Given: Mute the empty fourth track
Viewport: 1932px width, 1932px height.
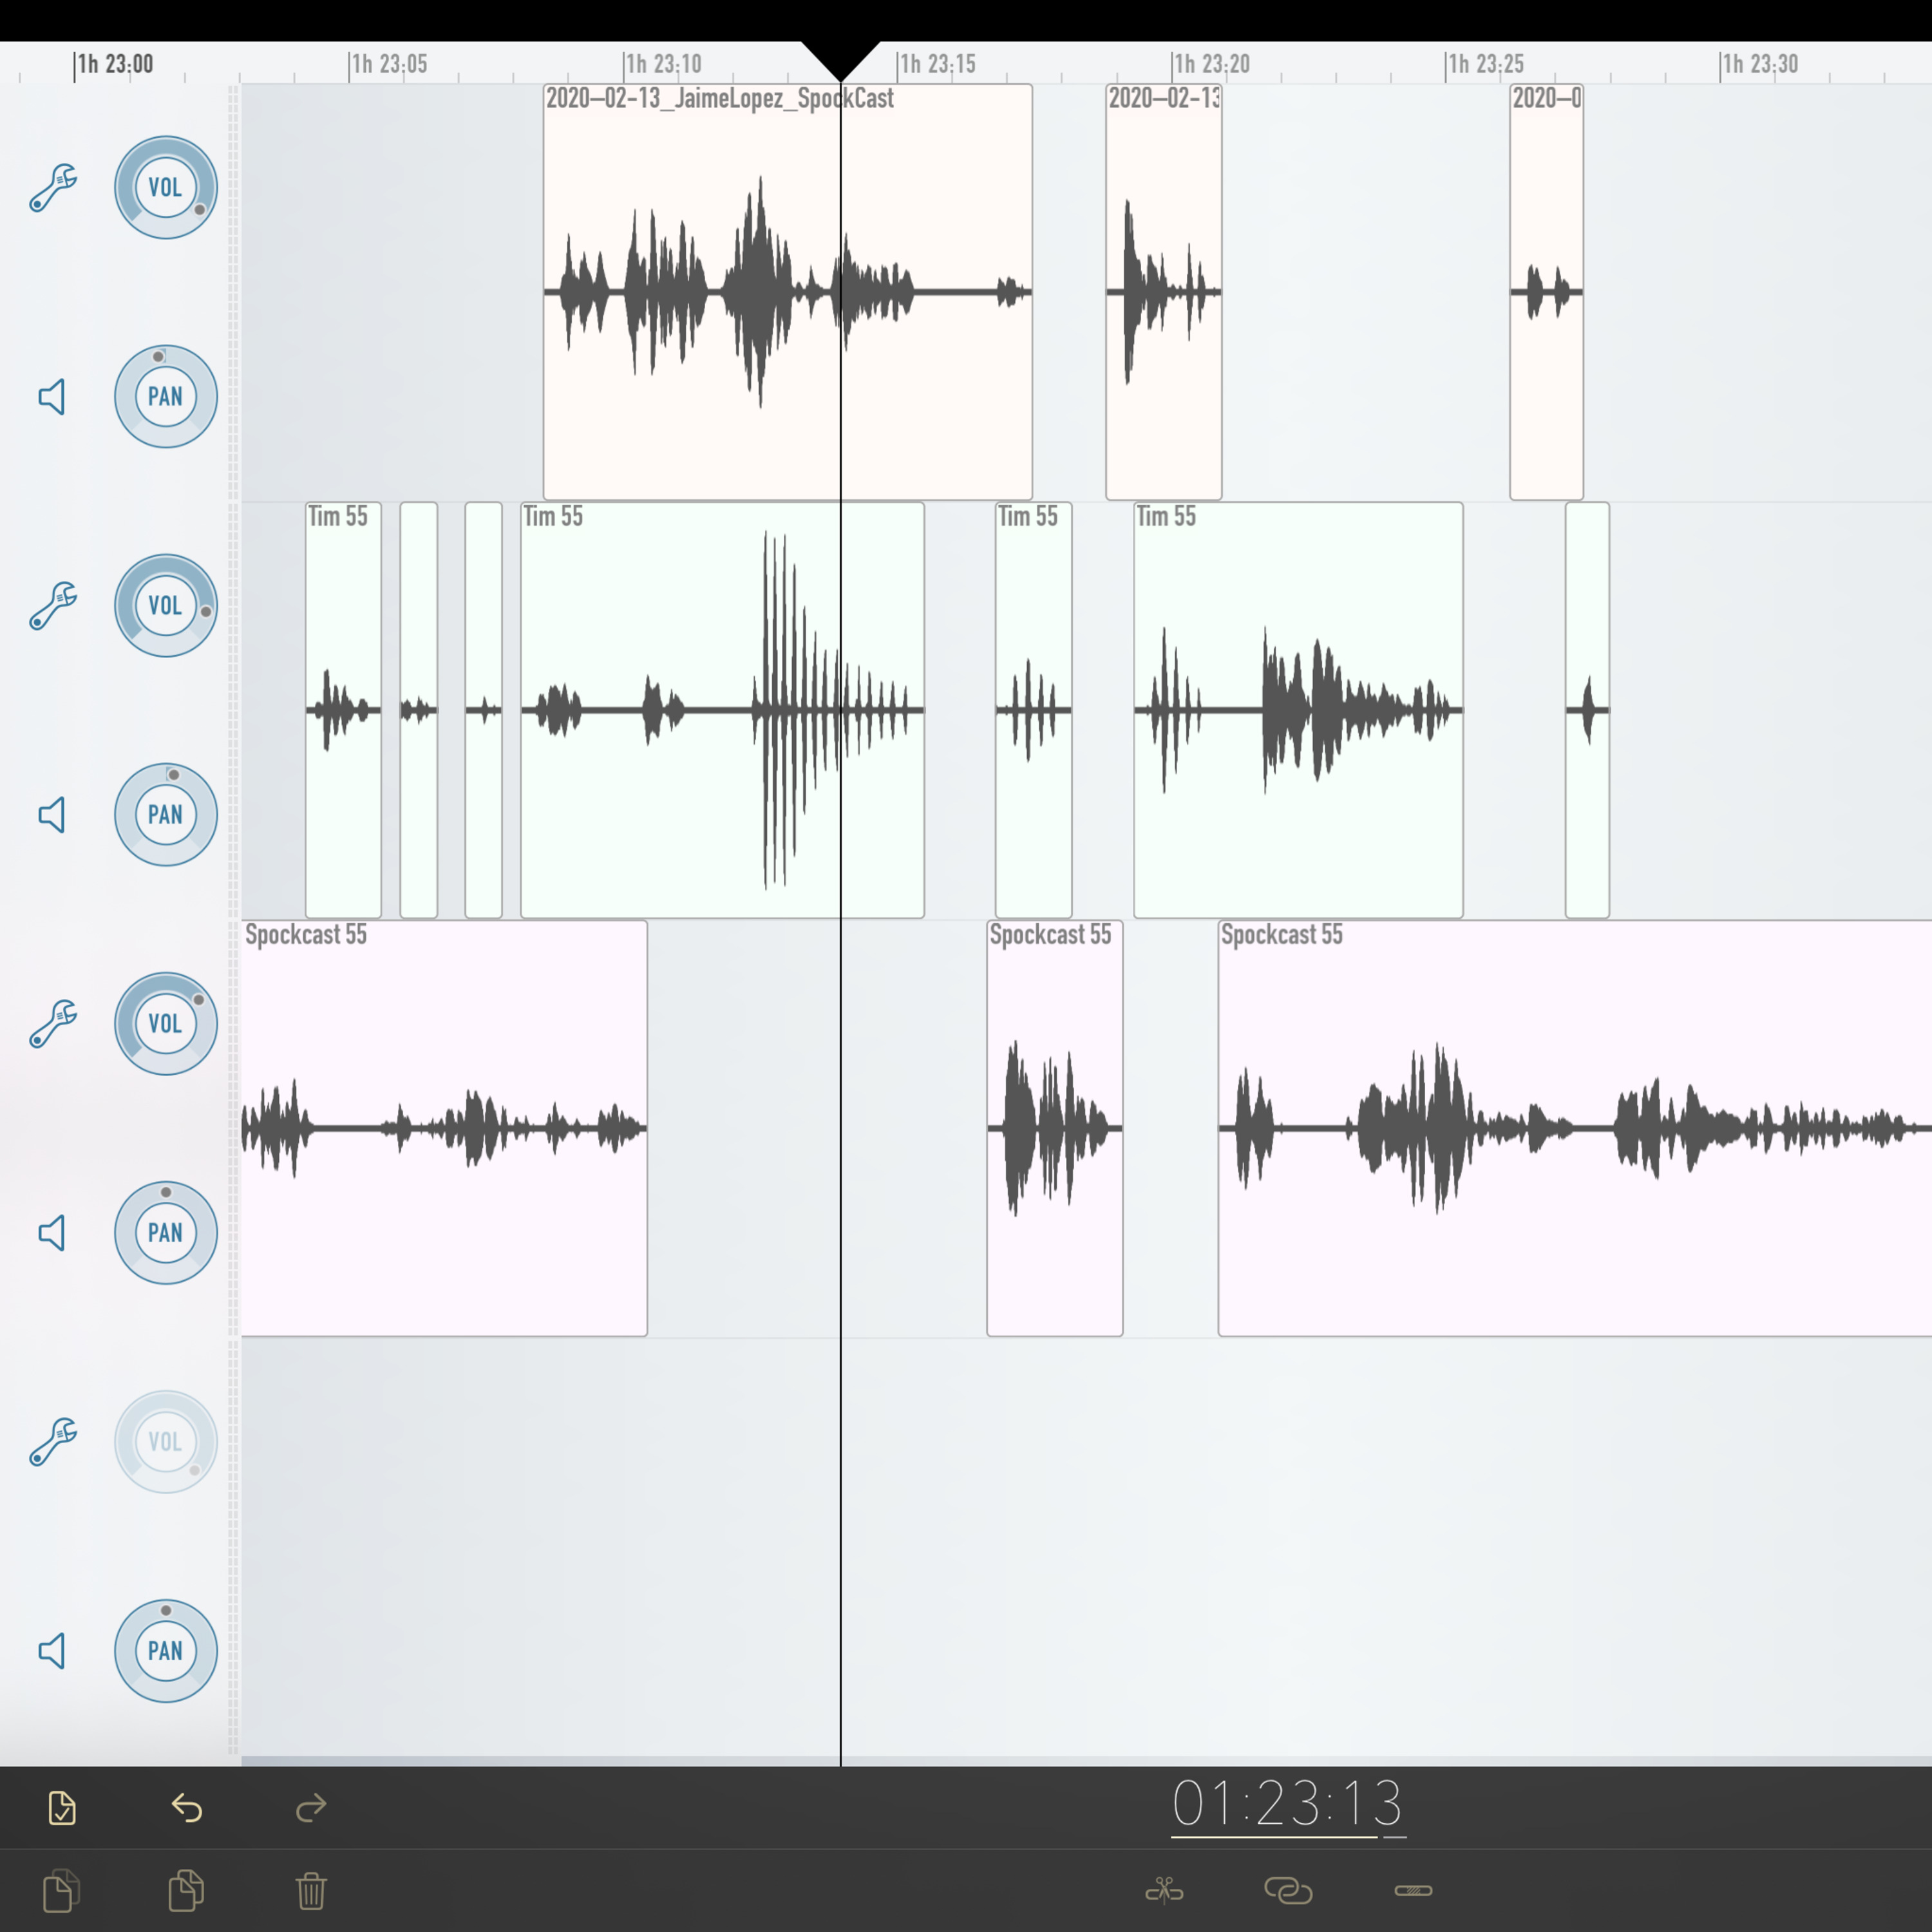Looking at the screenshot, I should (x=52, y=1651).
